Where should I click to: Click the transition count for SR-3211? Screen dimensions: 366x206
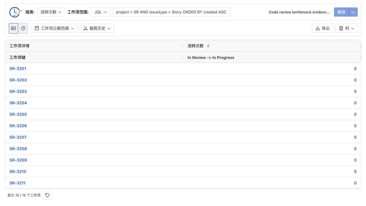click(355, 183)
